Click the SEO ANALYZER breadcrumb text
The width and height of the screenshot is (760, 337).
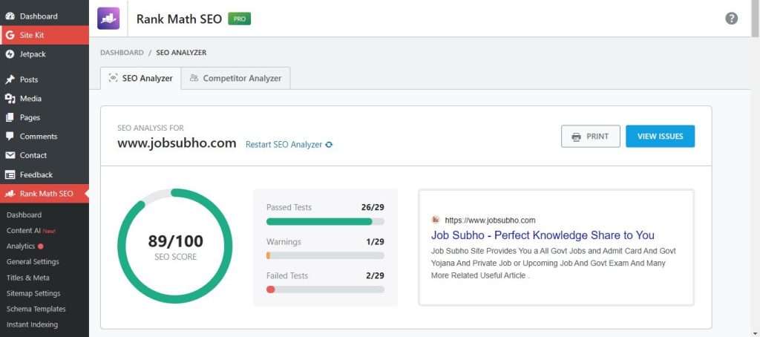(x=181, y=53)
